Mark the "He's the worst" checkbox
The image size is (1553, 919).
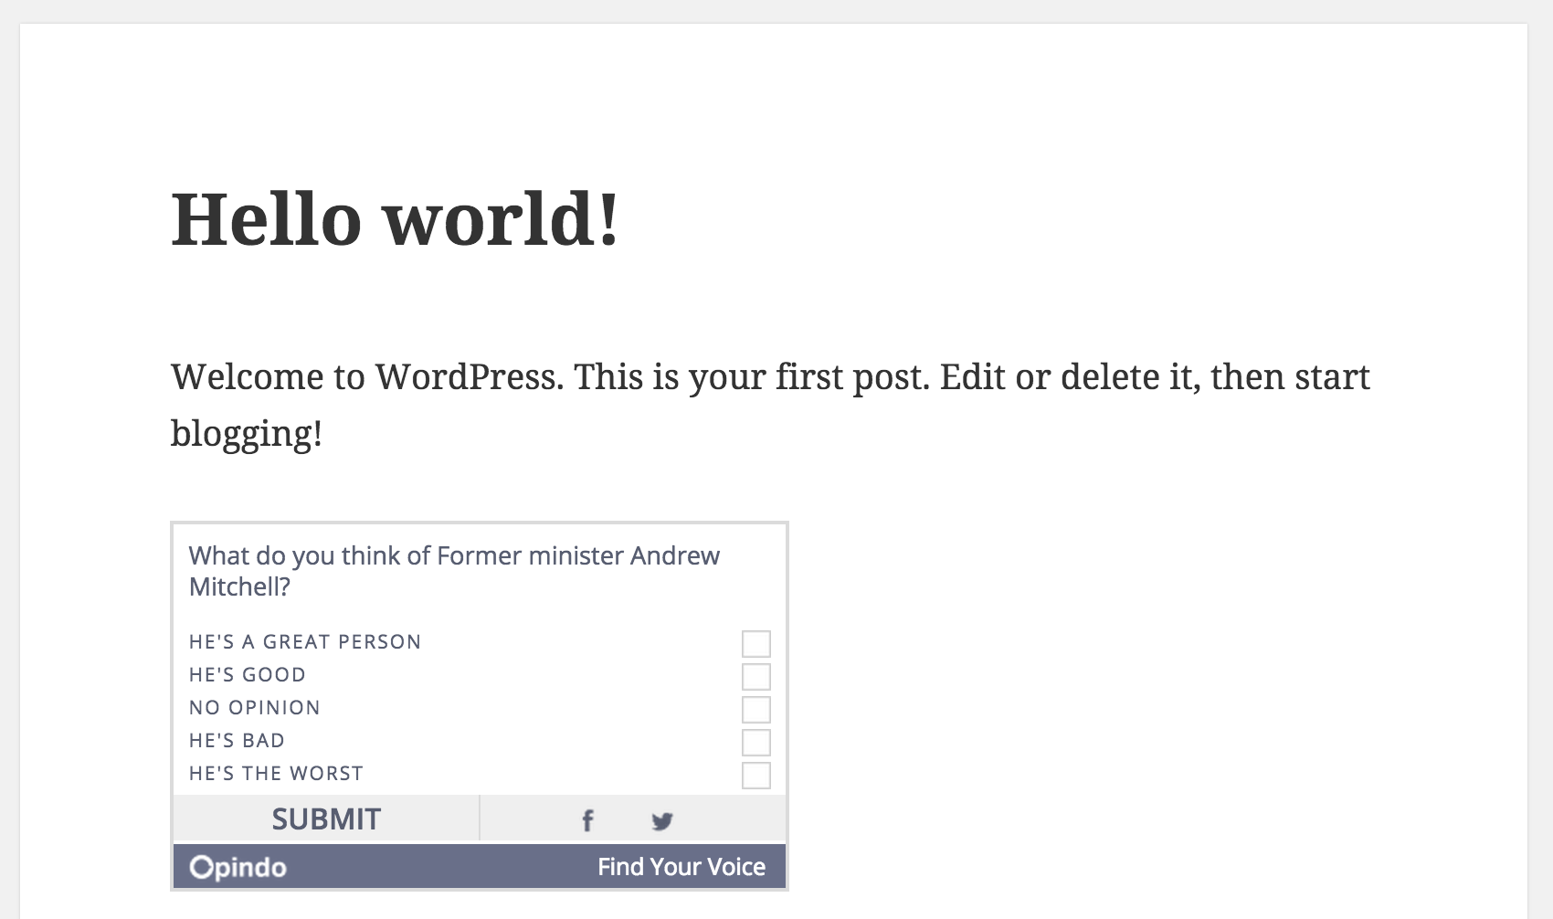pyautogui.click(x=756, y=775)
